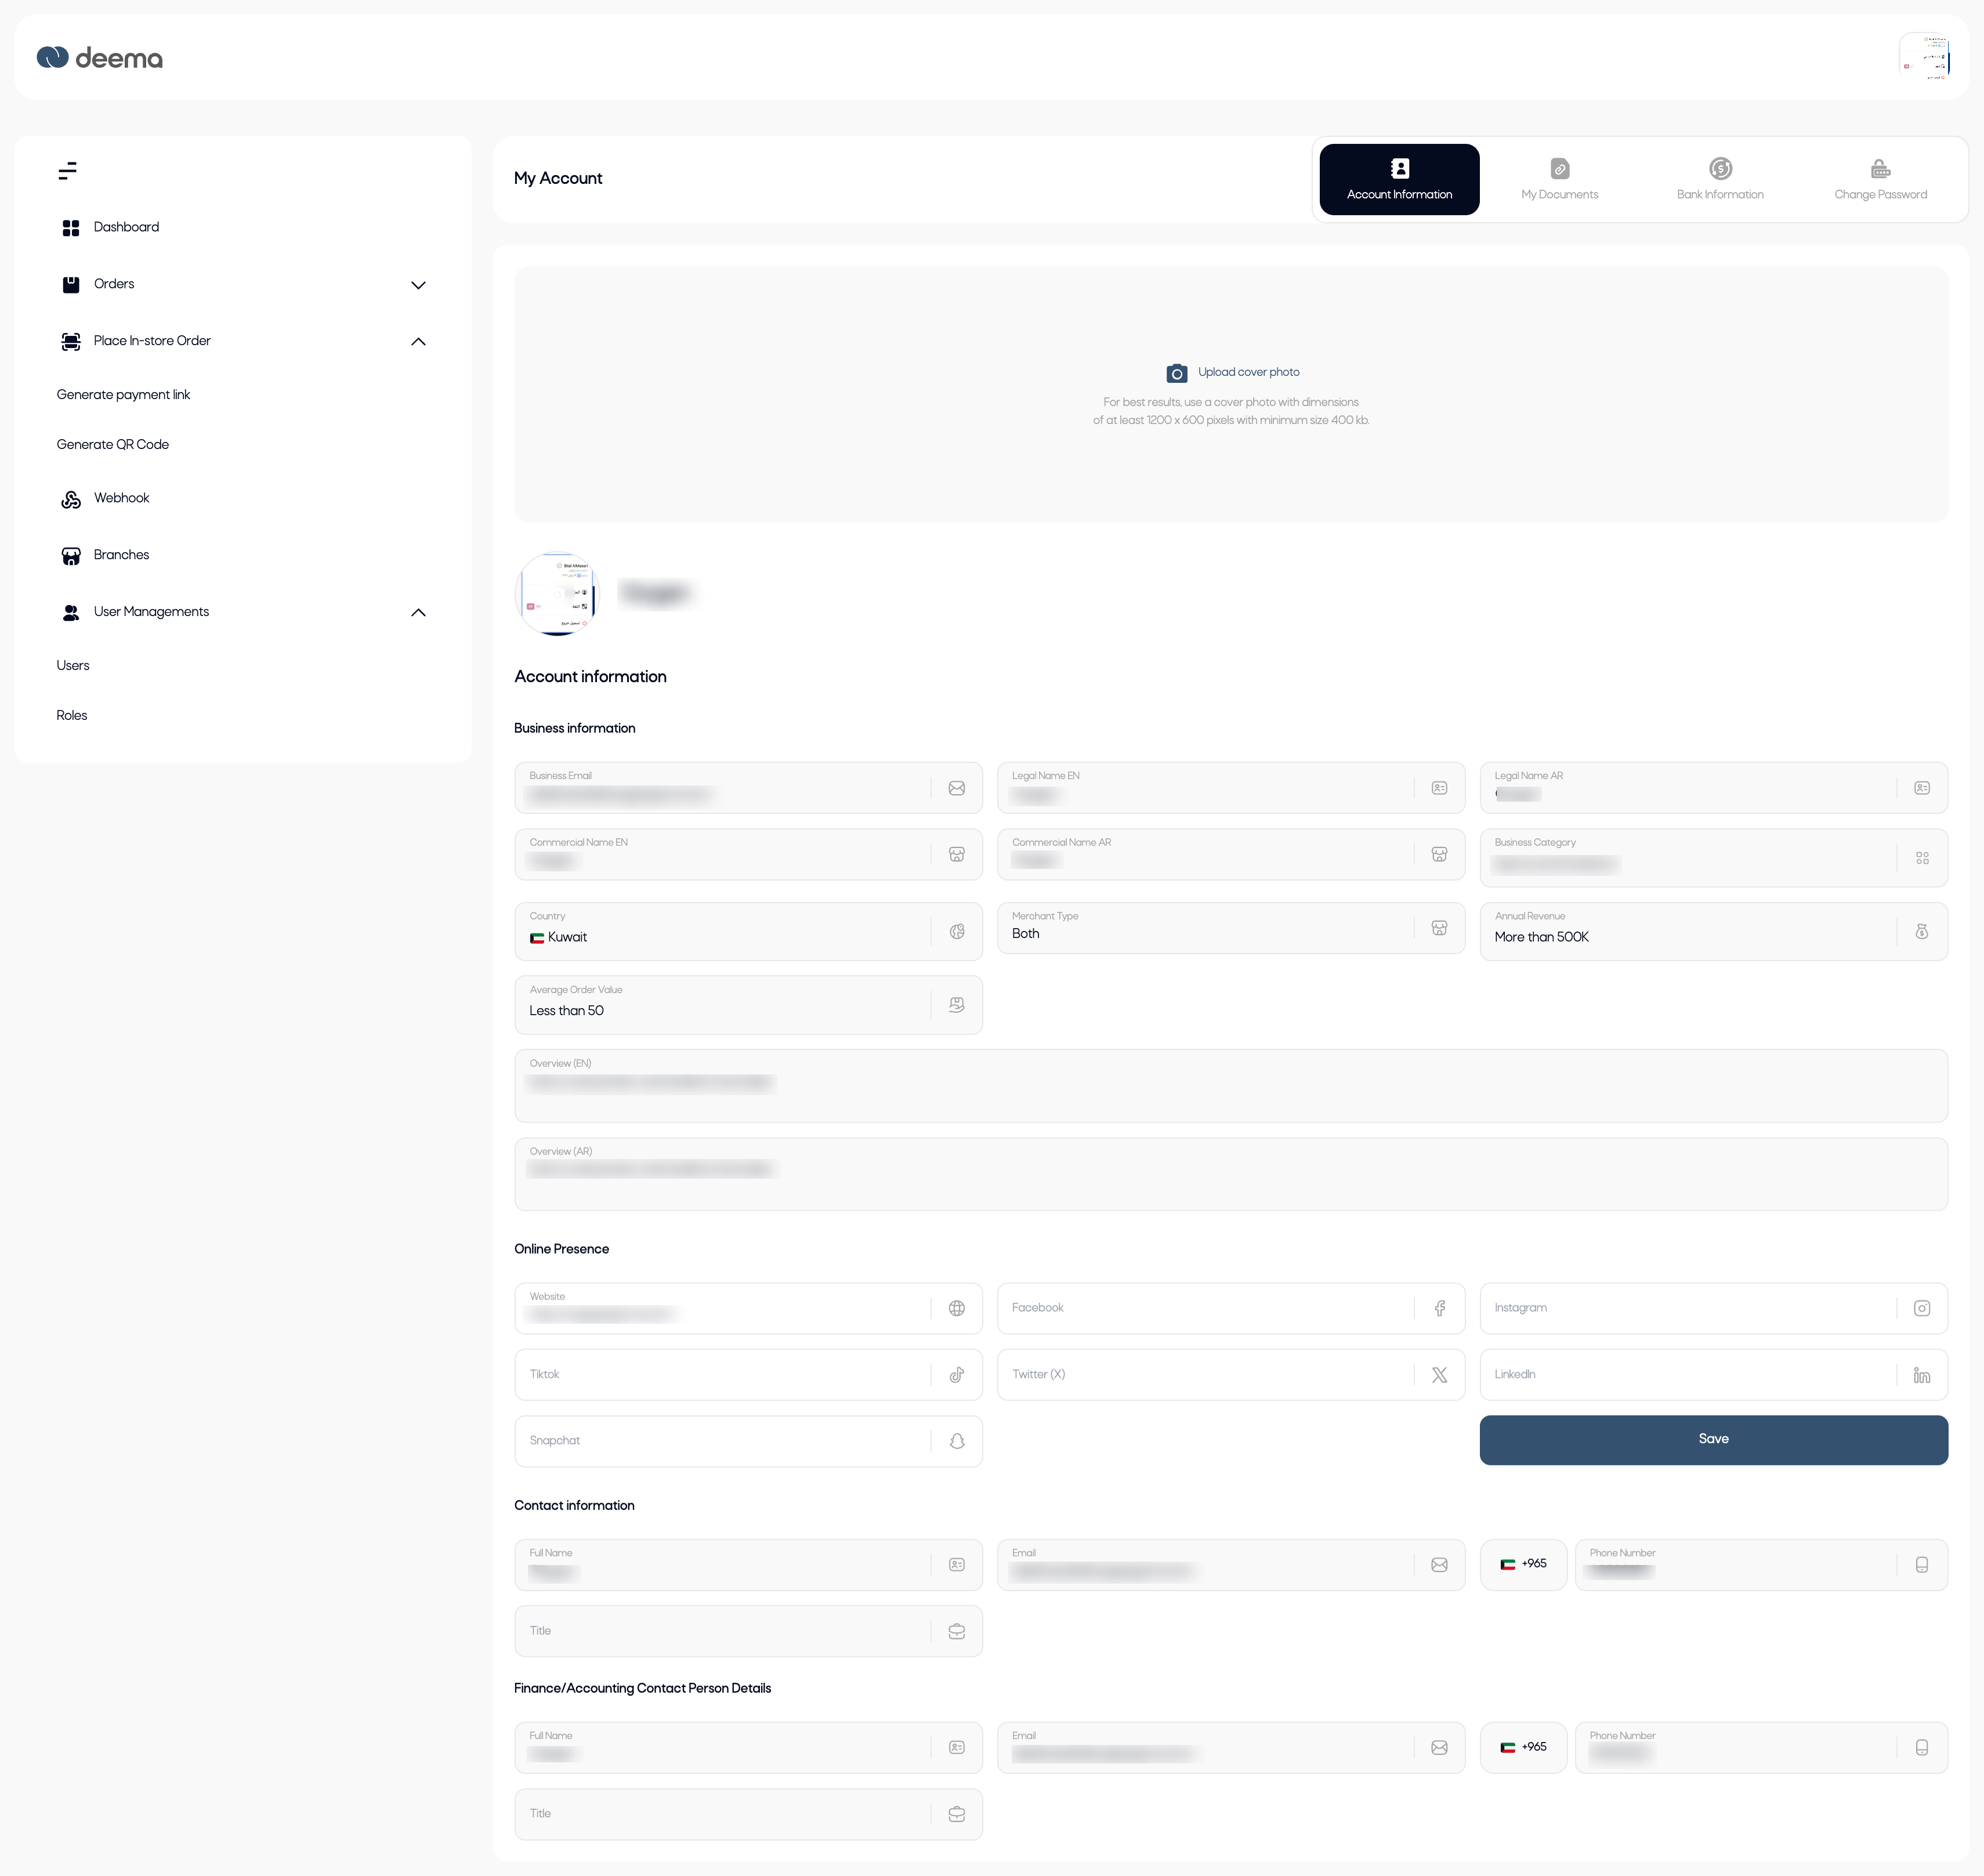The width and height of the screenshot is (1984, 1876).
Task: Click the Branches store icon
Action: pyautogui.click(x=71, y=556)
